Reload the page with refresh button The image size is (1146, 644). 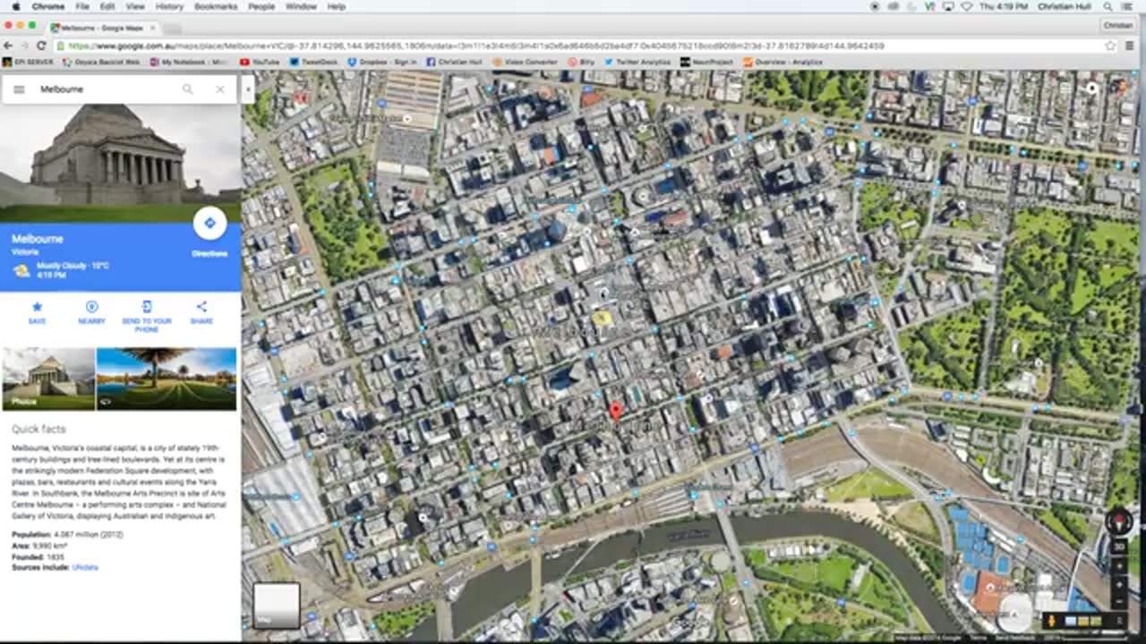[41, 46]
